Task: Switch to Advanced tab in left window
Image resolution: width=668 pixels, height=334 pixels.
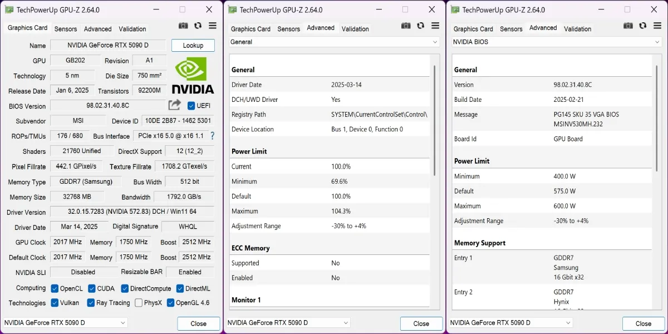Action: (x=98, y=29)
